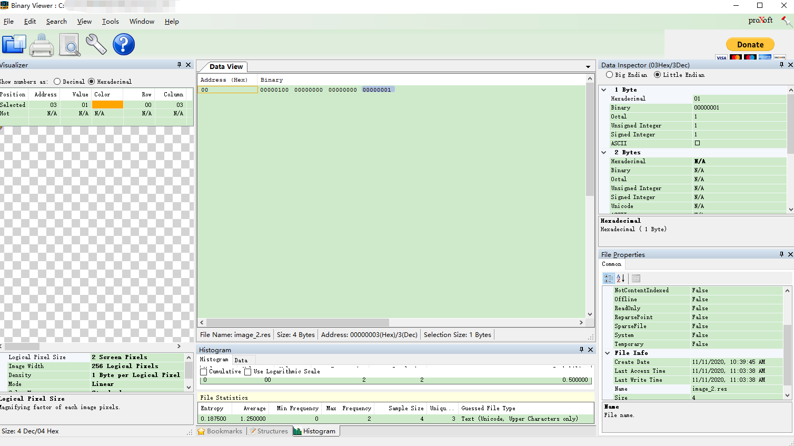This screenshot has width=794, height=446.
Task: Choose Little Endian byte order
Action: tap(657, 75)
